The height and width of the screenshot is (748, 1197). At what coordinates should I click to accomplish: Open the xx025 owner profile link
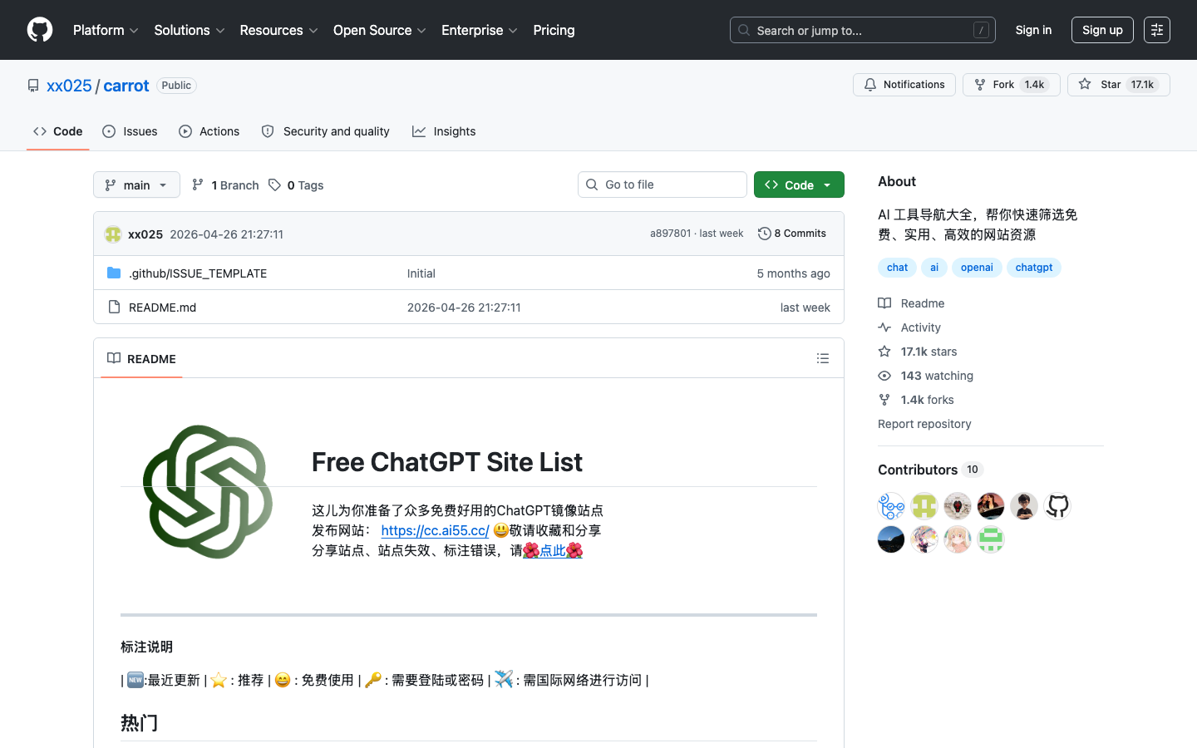coord(69,86)
